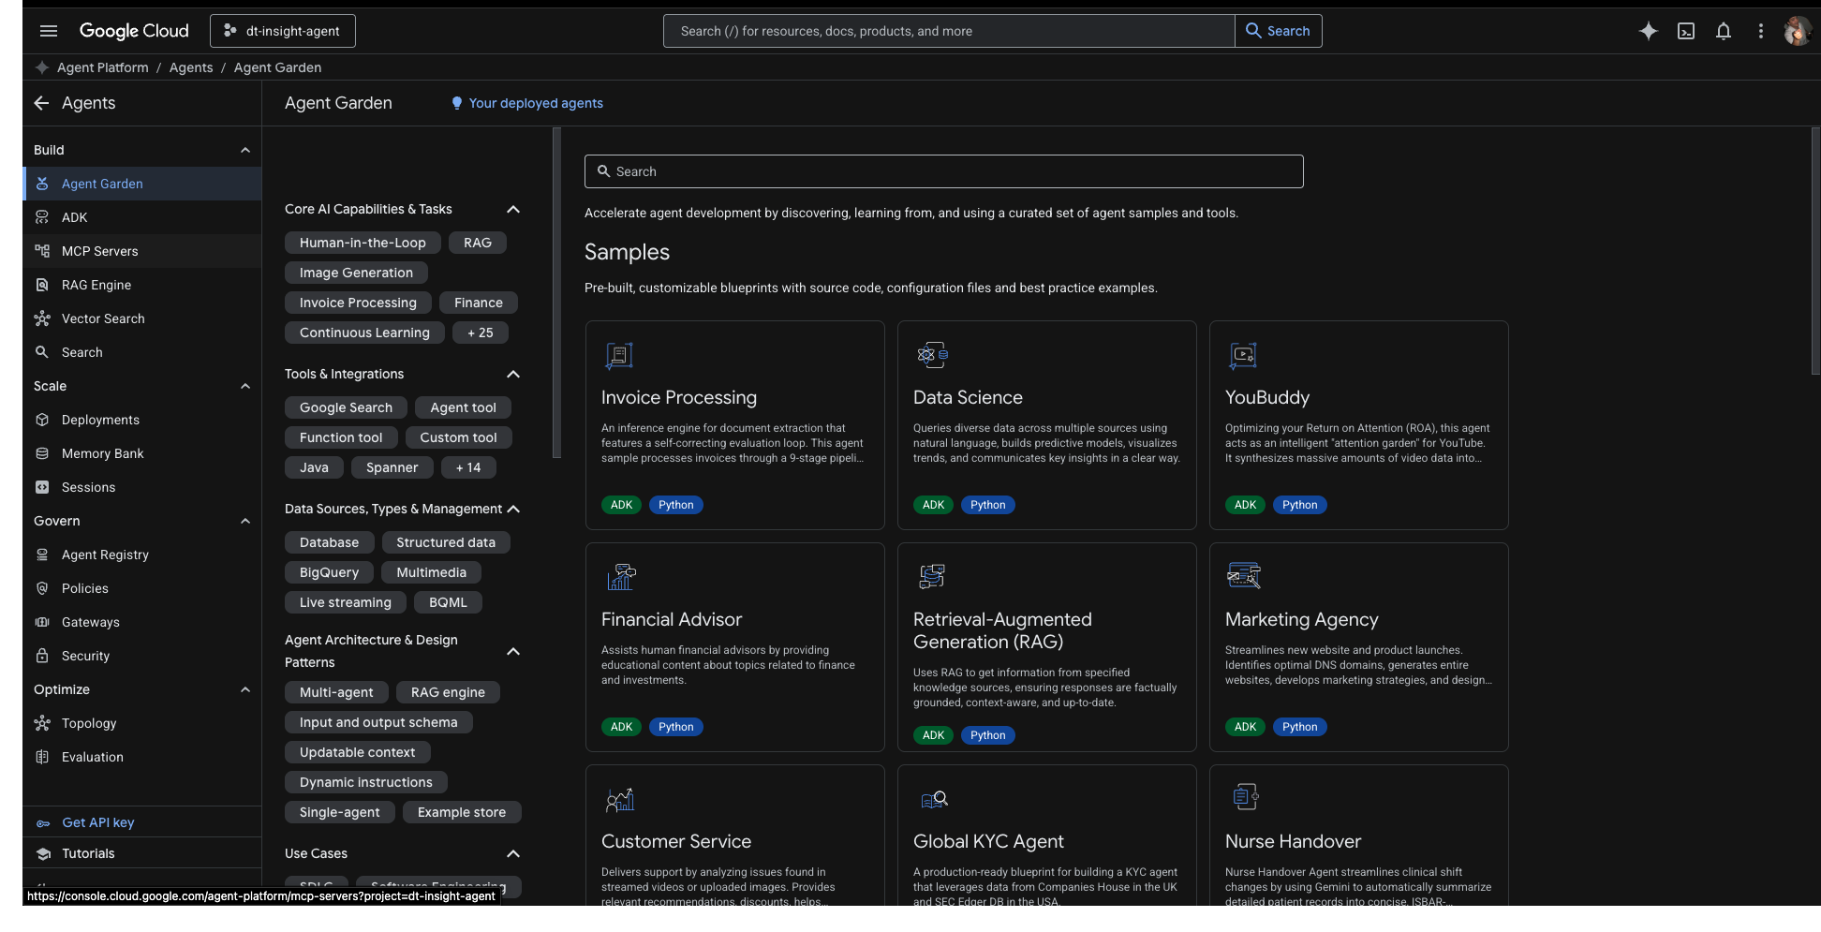This screenshot has height=932, width=1821.
Task: Open Your deployed agents link
Action: point(527,103)
